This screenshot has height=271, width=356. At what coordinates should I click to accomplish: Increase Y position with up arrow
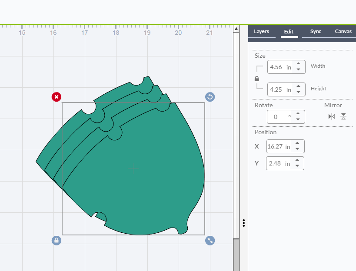(x=297, y=161)
